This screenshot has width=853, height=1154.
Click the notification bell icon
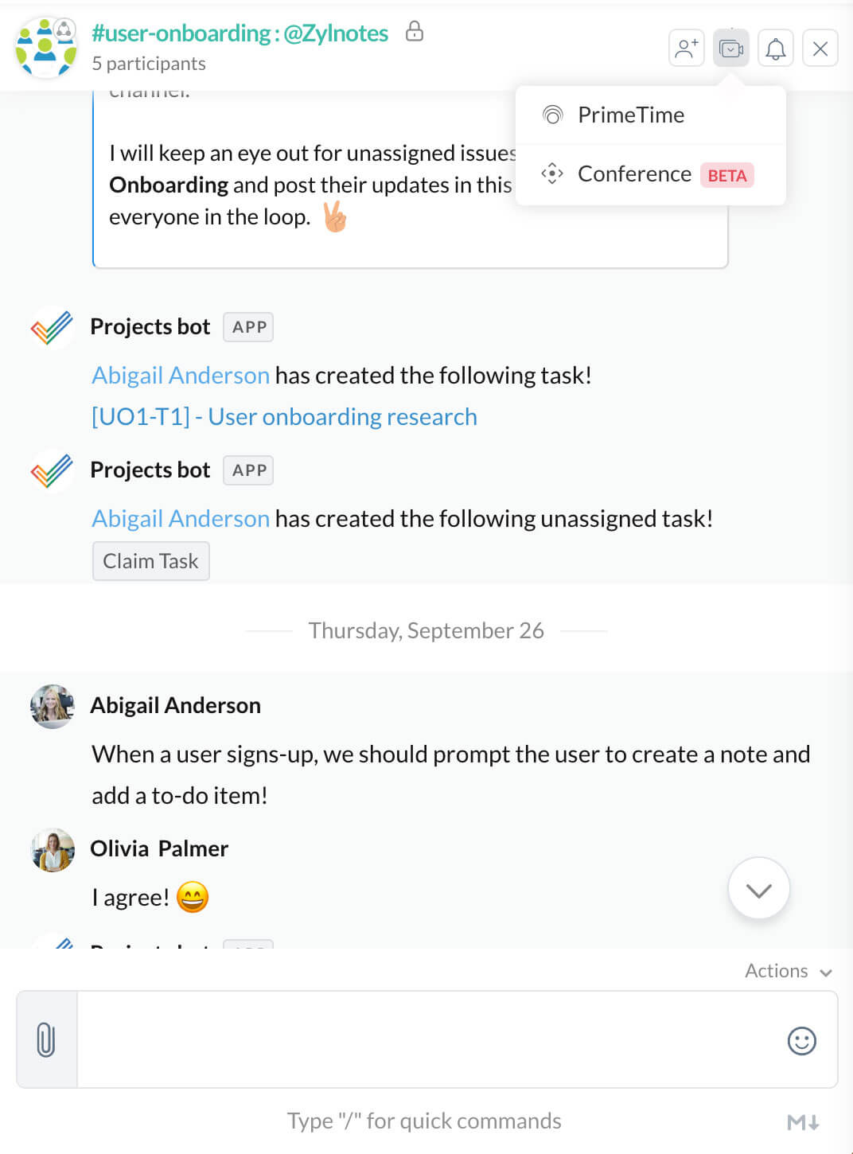pyautogui.click(x=775, y=49)
